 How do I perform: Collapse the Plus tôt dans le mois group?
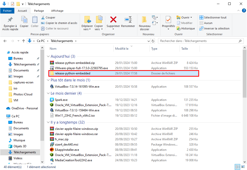coord(48,80)
